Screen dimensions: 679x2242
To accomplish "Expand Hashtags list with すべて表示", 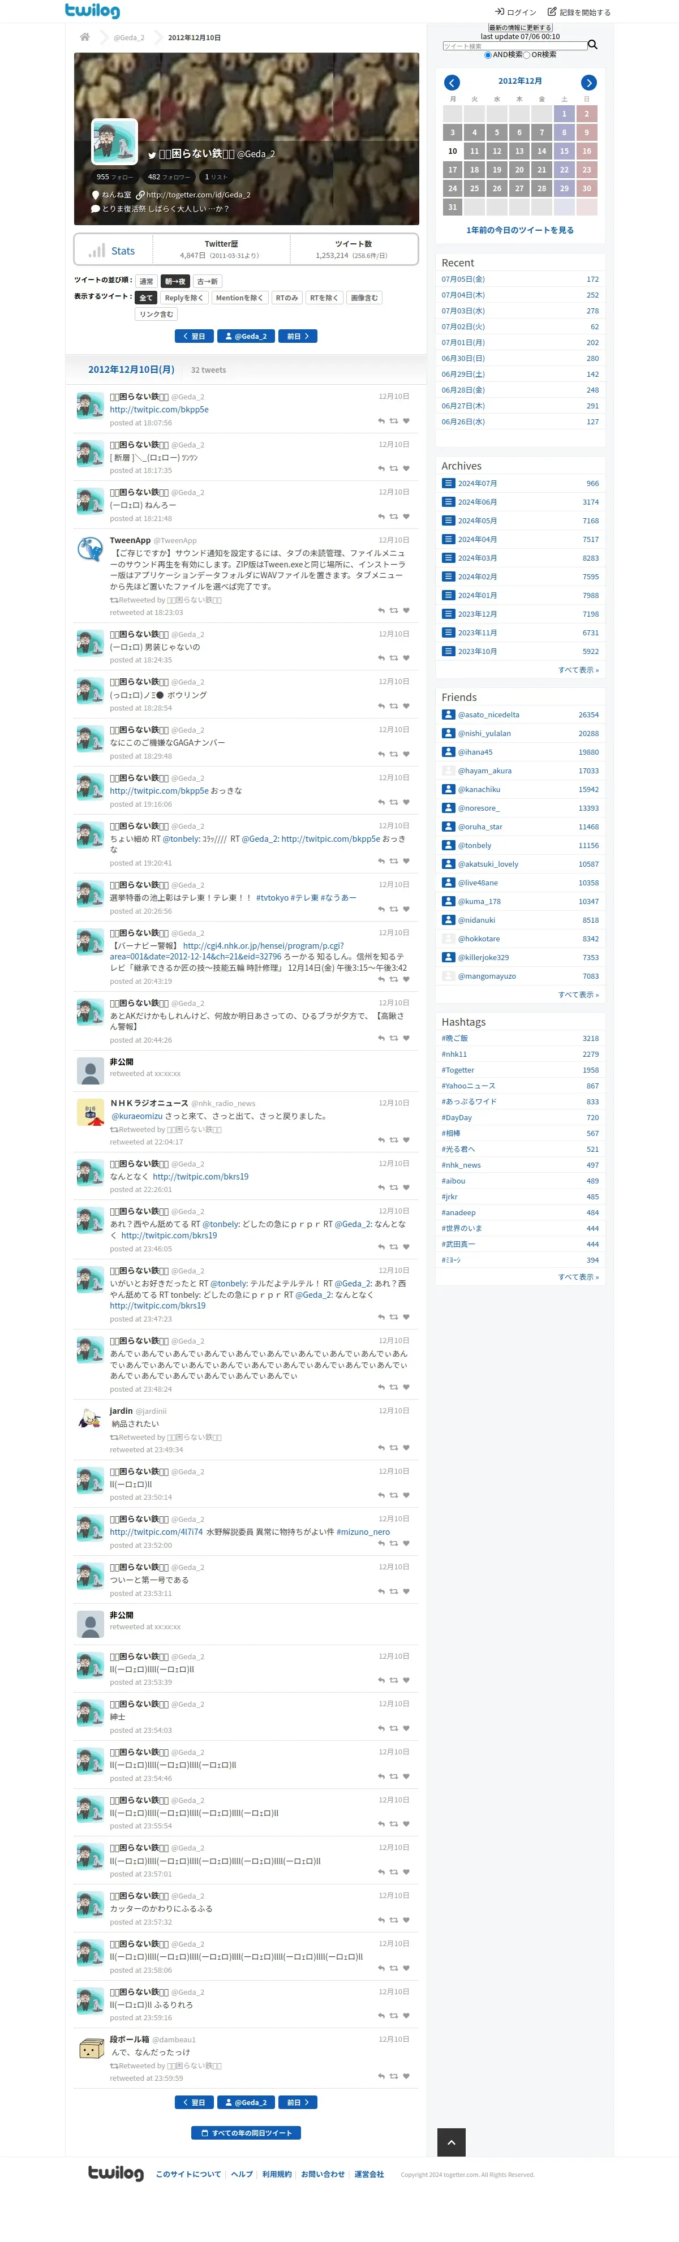I will pyautogui.click(x=578, y=1277).
